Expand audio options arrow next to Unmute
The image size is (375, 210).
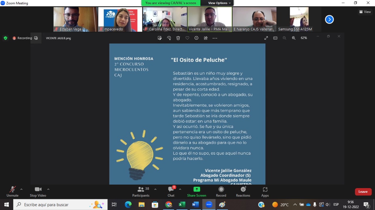[21, 189]
